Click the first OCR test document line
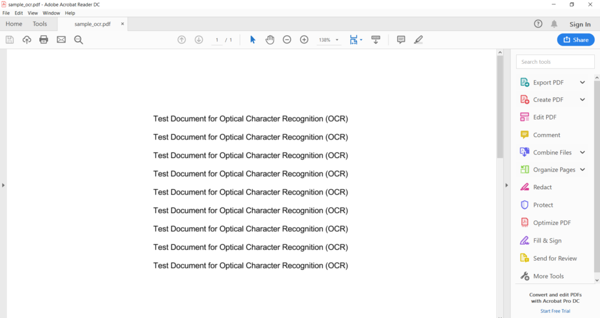Screen dimensions: 600x318 point(251,119)
